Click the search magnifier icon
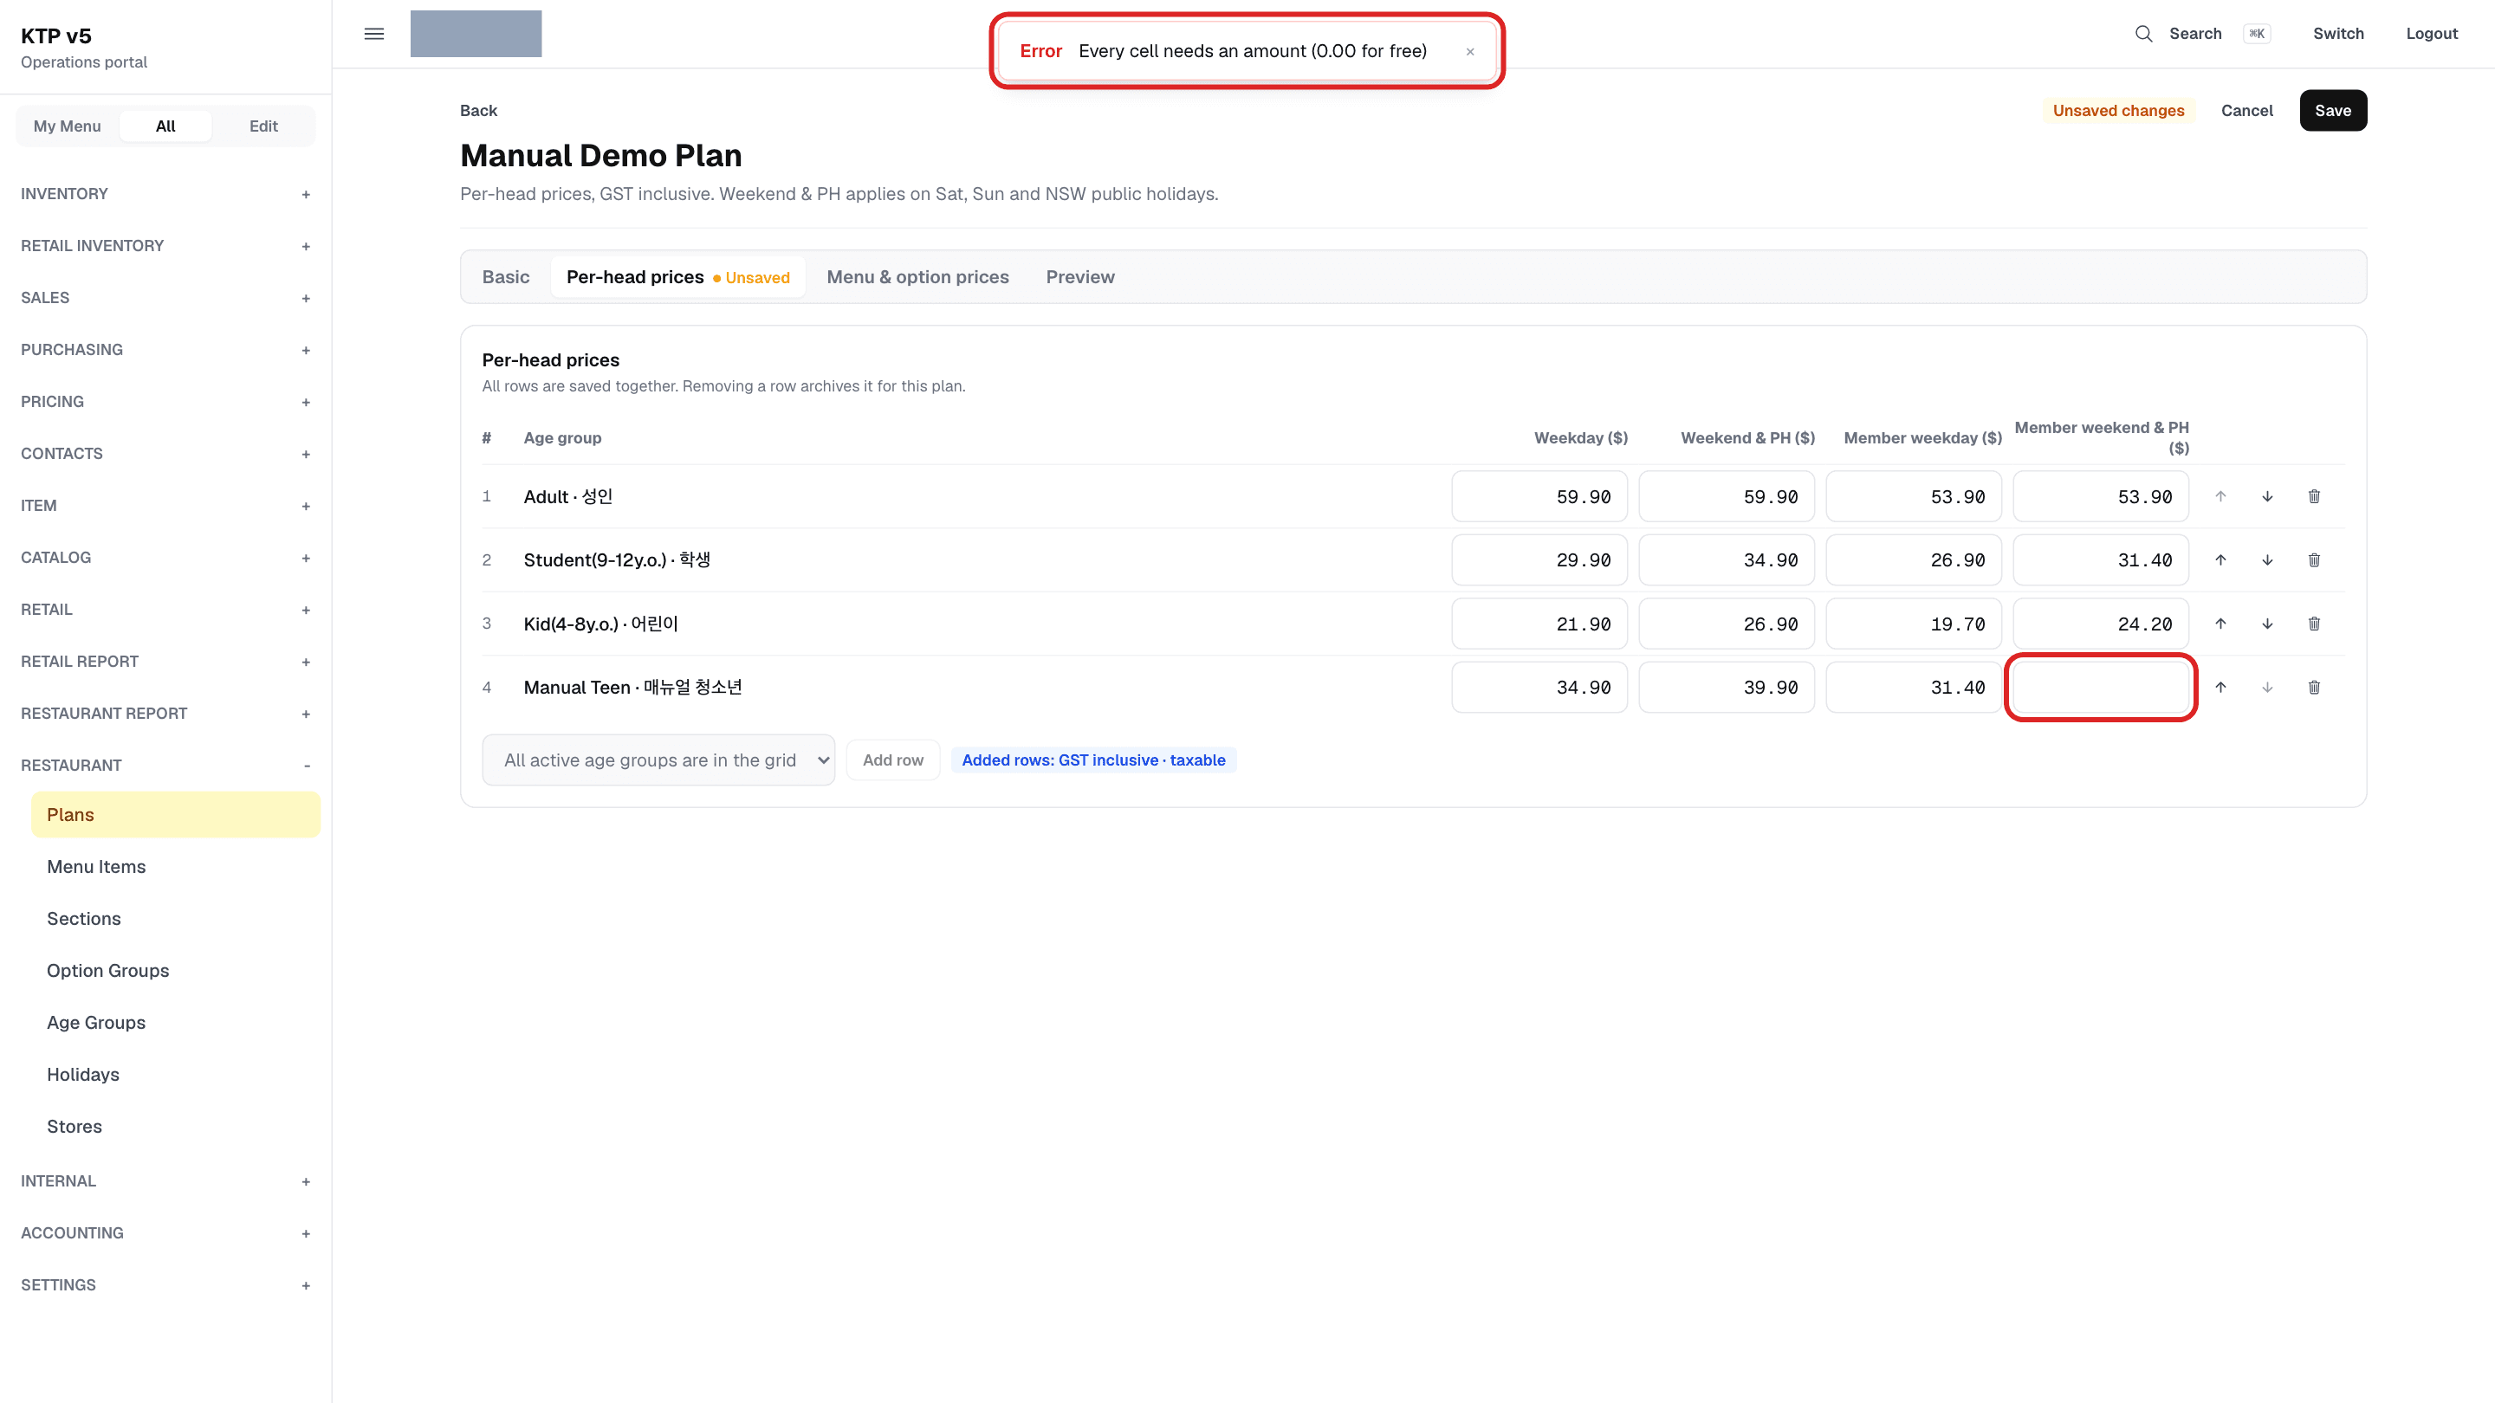Screen dimensions: 2495x1403 [x=2143, y=34]
